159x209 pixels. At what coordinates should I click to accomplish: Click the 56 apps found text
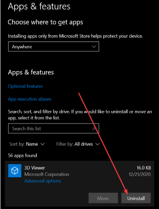[22, 155]
